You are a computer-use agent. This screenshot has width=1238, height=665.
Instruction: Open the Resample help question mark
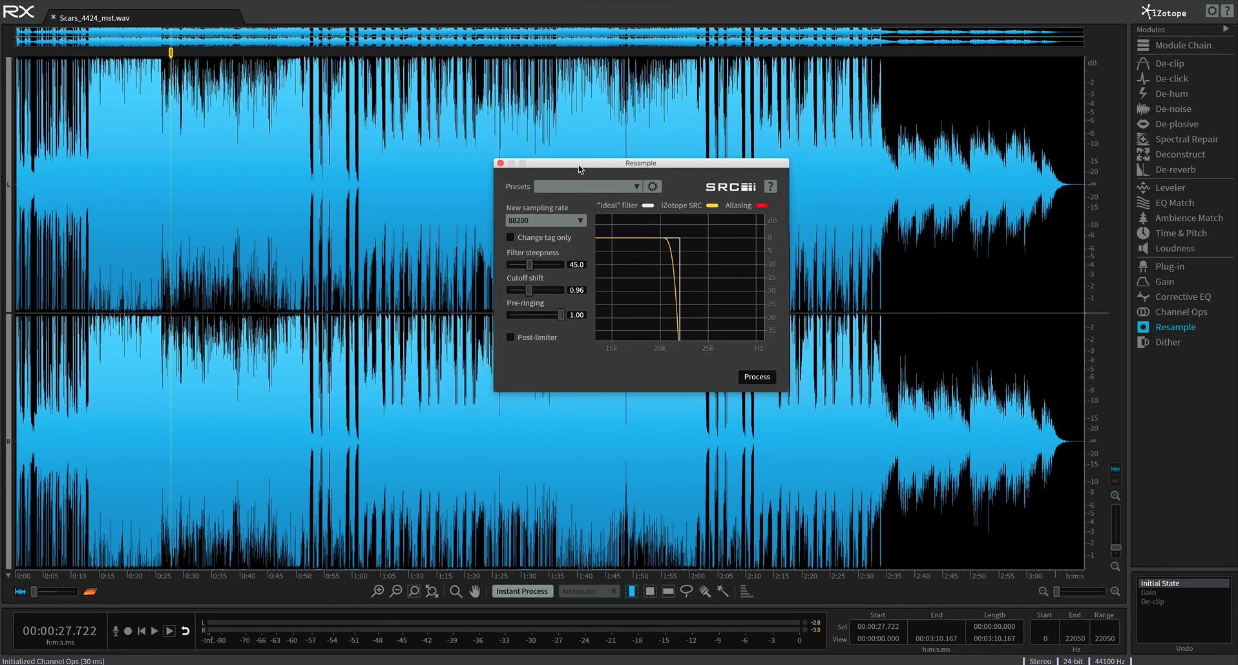(770, 187)
